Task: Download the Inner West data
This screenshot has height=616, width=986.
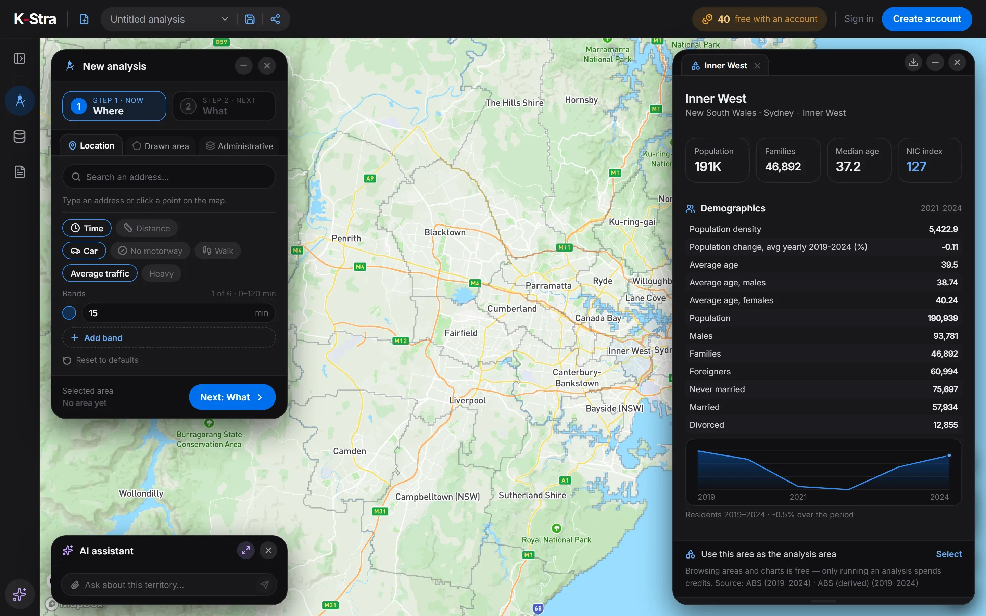Action: [913, 62]
